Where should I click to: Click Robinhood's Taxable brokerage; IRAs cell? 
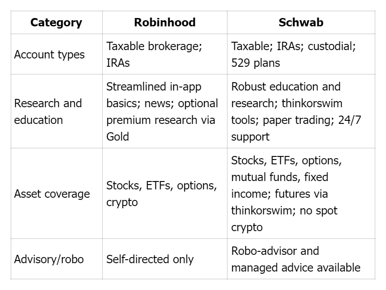154,54
